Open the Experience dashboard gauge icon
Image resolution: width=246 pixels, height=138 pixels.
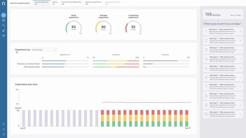pyautogui.click(x=4, y=15)
